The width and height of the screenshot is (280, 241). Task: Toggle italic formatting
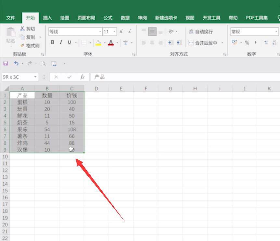pos(61,42)
